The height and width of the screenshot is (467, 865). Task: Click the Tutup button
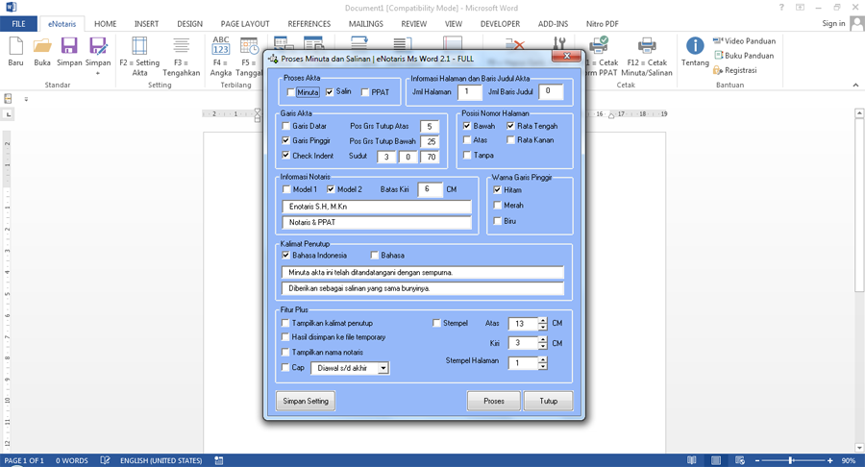point(549,401)
